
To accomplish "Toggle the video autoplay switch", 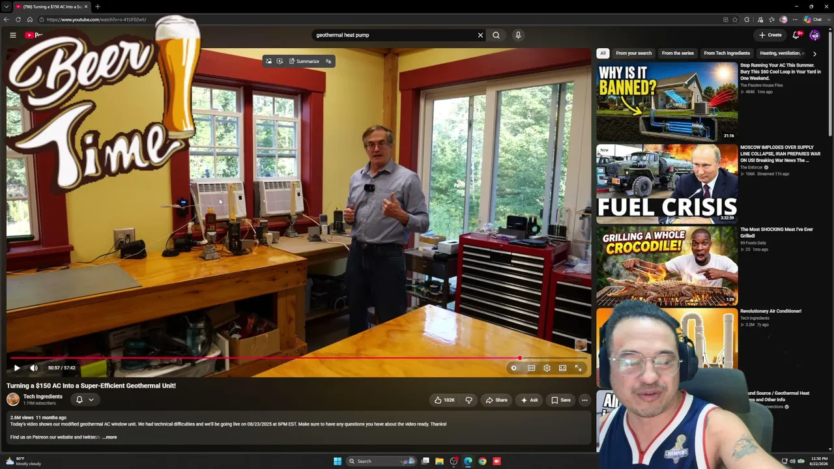I will [x=514, y=368].
